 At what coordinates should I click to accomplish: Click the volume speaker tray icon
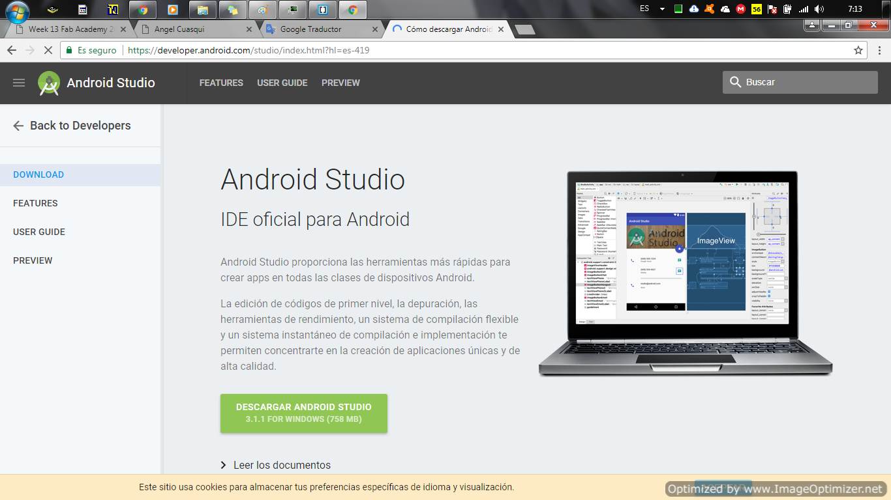tap(819, 9)
